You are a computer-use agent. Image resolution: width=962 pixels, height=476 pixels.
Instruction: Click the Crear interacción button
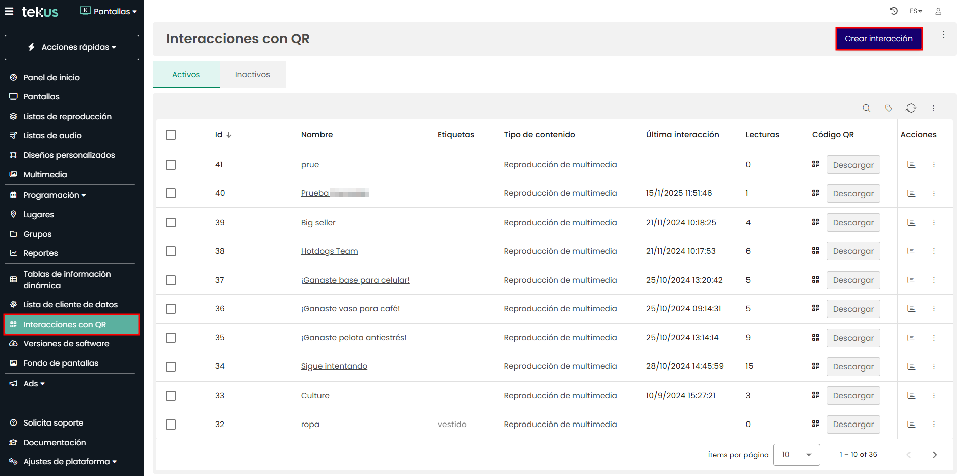click(878, 39)
